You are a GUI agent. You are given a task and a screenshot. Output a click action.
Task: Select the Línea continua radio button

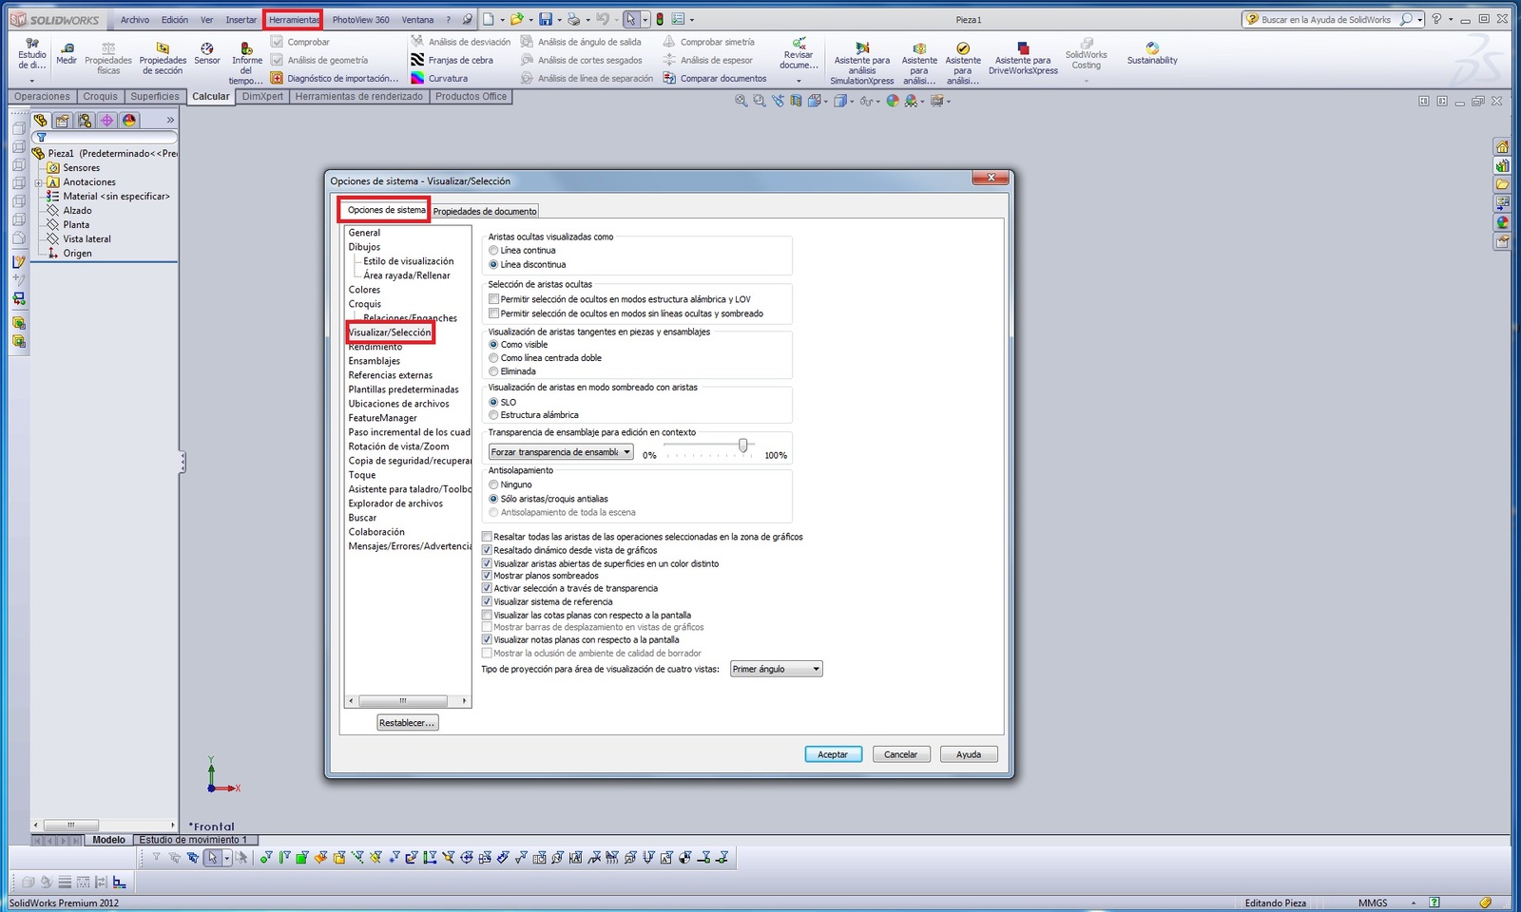493,251
